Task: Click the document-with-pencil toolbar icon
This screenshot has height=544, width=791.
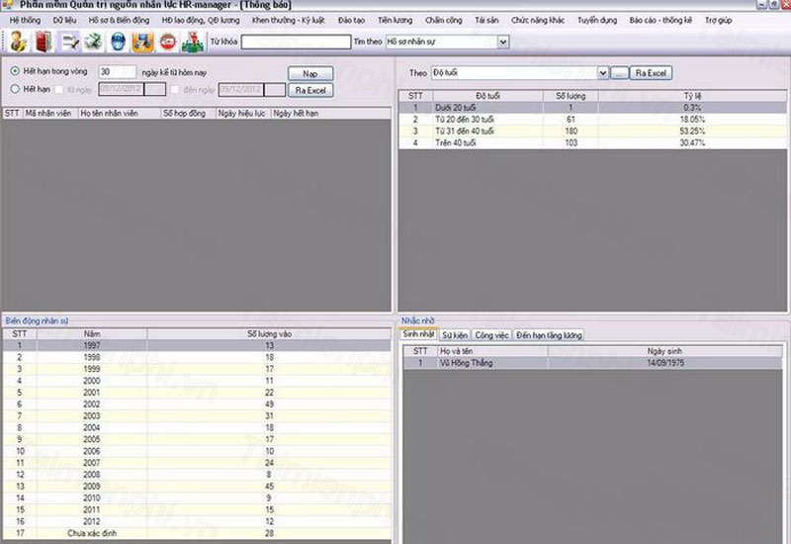Action: pos(70,42)
